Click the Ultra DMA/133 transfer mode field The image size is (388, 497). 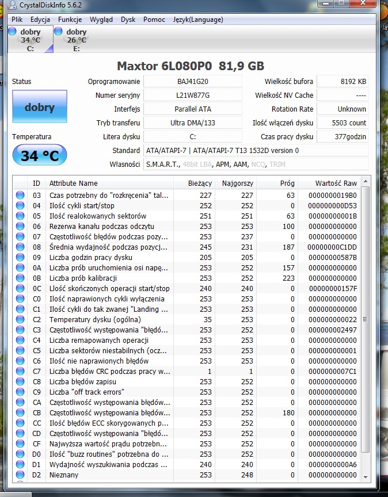click(x=193, y=123)
